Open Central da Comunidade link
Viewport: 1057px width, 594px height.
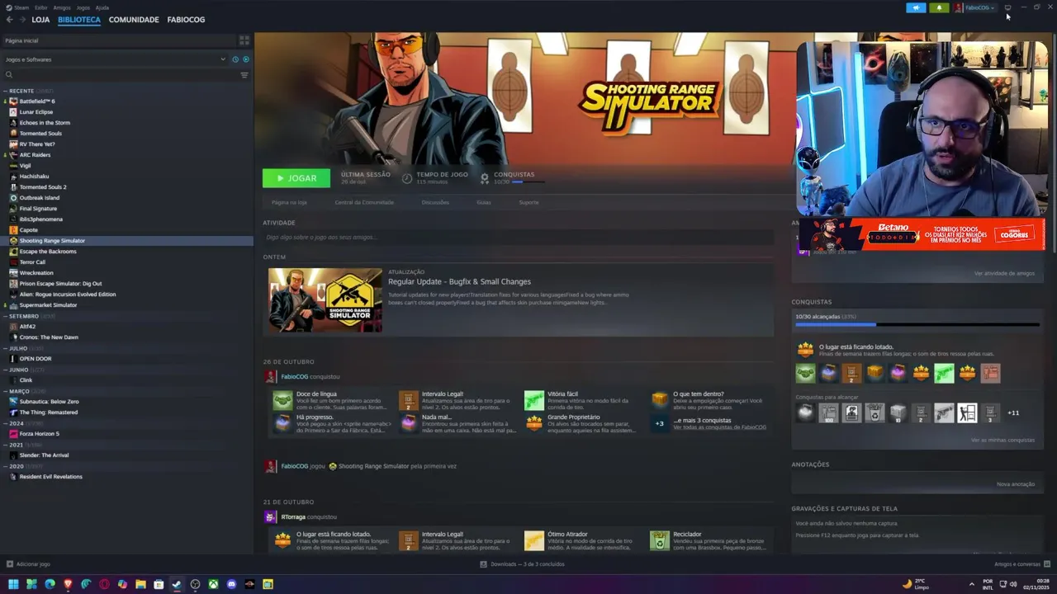(364, 202)
